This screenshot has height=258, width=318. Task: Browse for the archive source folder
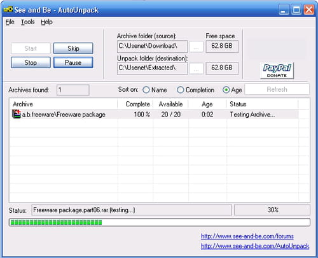click(196, 47)
